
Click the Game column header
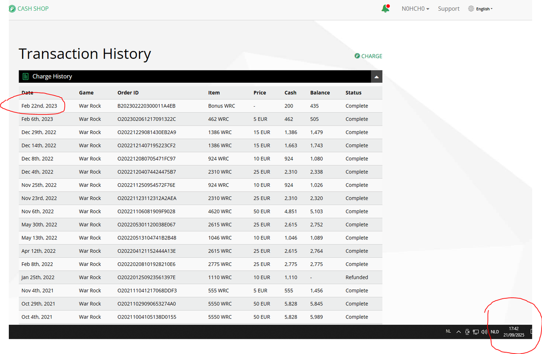tap(86, 93)
